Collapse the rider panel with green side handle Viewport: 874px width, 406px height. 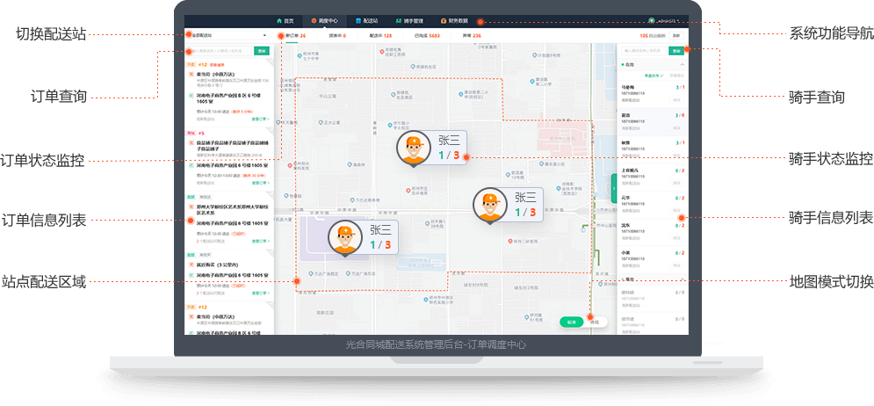click(x=614, y=188)
